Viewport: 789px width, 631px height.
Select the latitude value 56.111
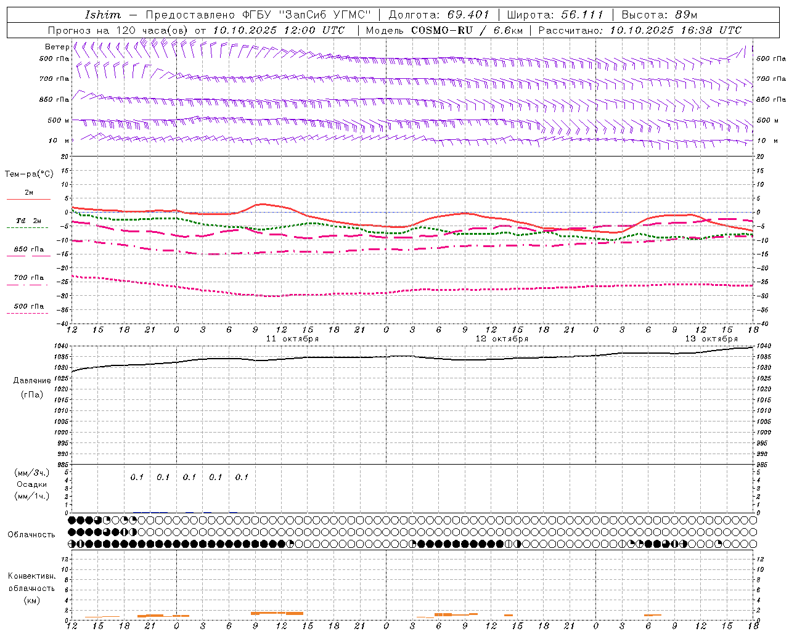coord(582,15)
